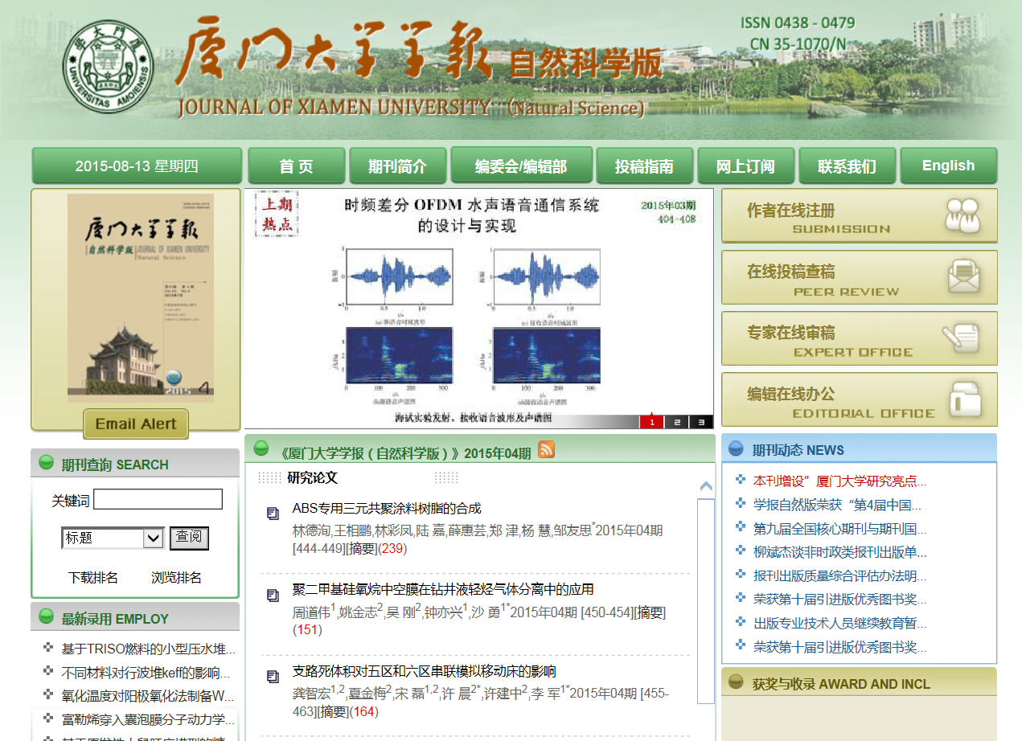The image size is (1022, 741).
Task: Focus the 关键词 keyword input field
Action: tap(158, 500)
